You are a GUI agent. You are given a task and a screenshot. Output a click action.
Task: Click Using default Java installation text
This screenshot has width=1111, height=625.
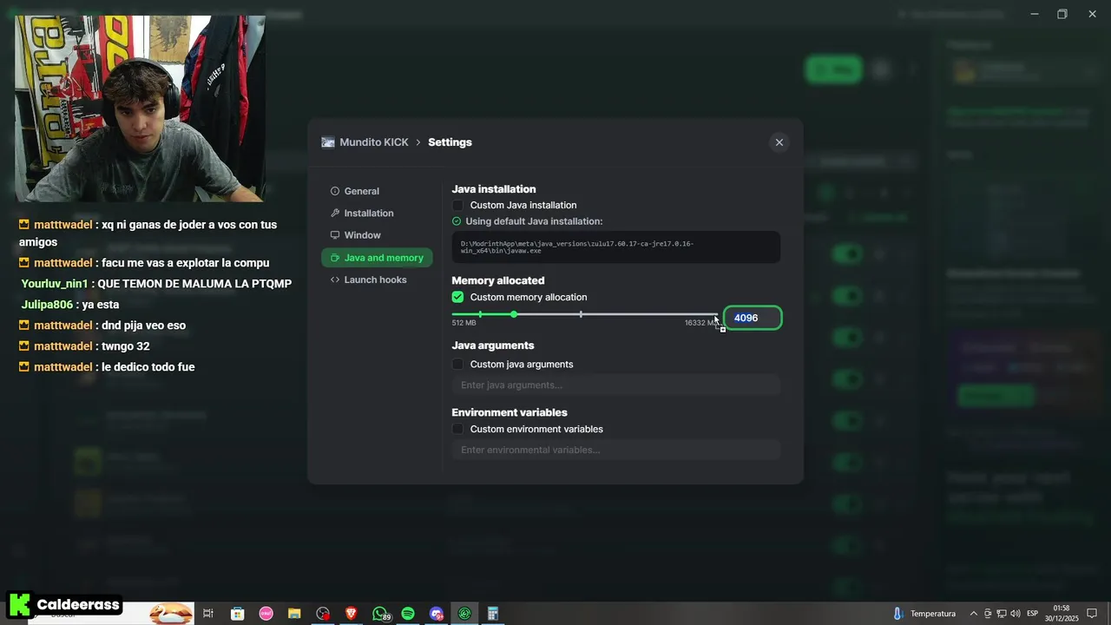tap(534, 221)
